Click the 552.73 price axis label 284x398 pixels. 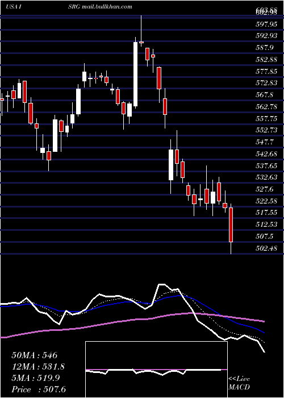266,130
